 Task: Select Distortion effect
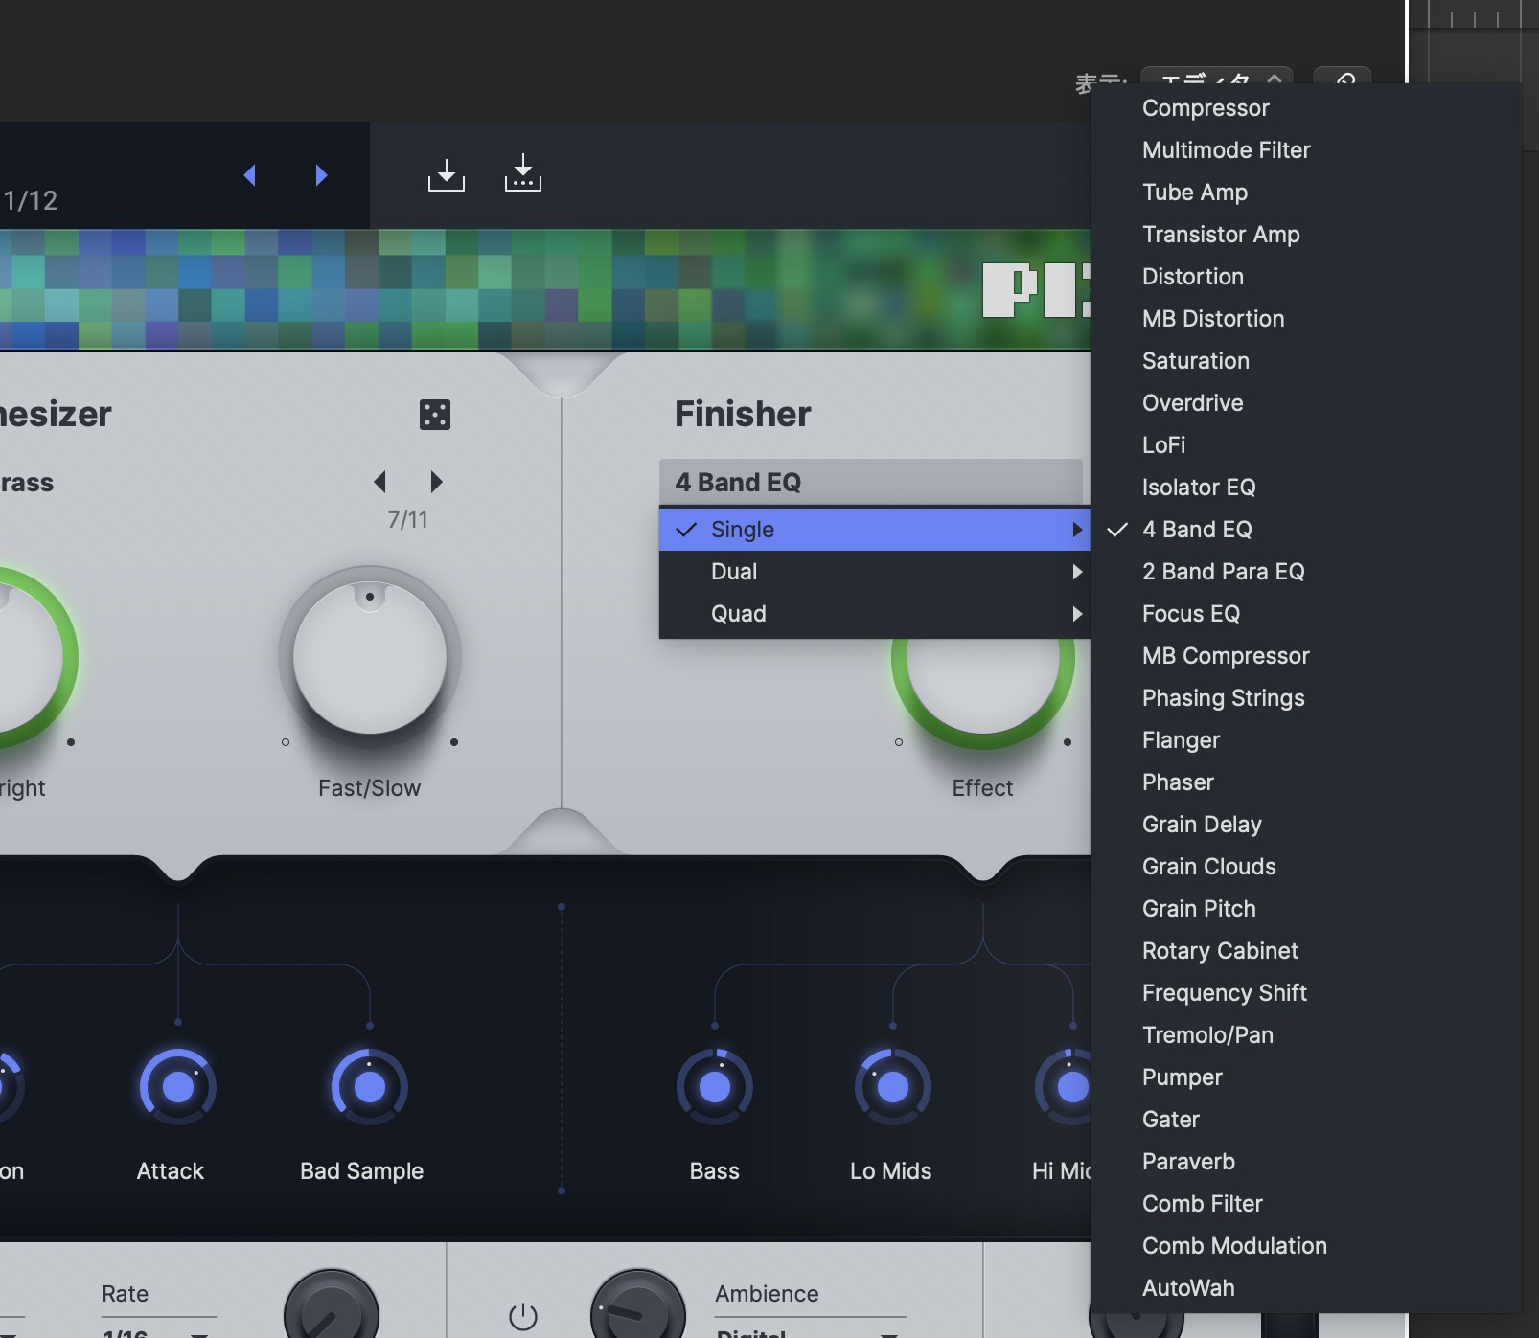(1306, 277)
